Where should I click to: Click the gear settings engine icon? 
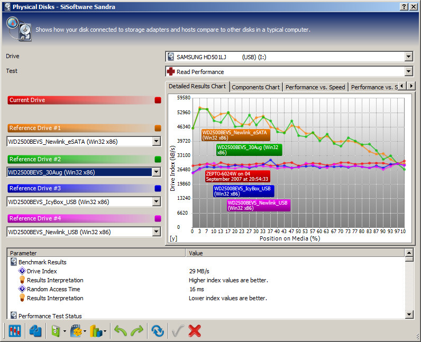[x=76, y=331]
